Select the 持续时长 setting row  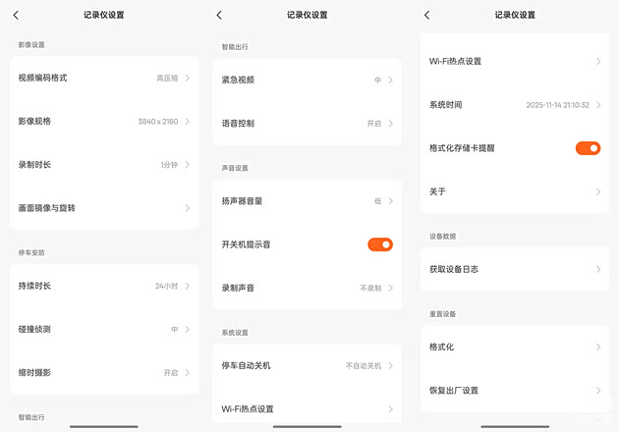[x=103, y=286]
